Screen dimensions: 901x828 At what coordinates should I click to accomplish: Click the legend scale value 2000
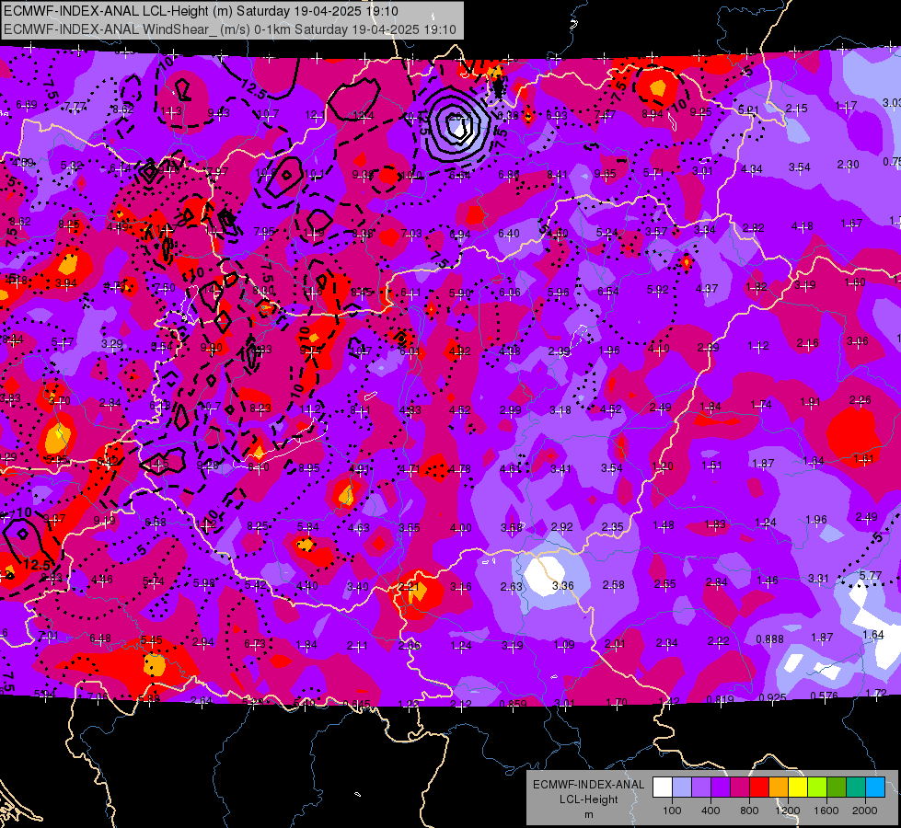tap(865, 811)
